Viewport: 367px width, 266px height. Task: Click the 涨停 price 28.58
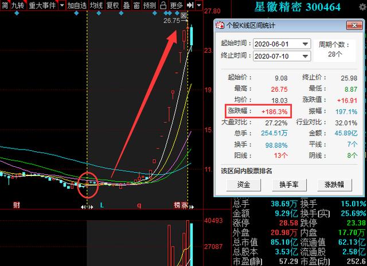(x=288, y=223)
